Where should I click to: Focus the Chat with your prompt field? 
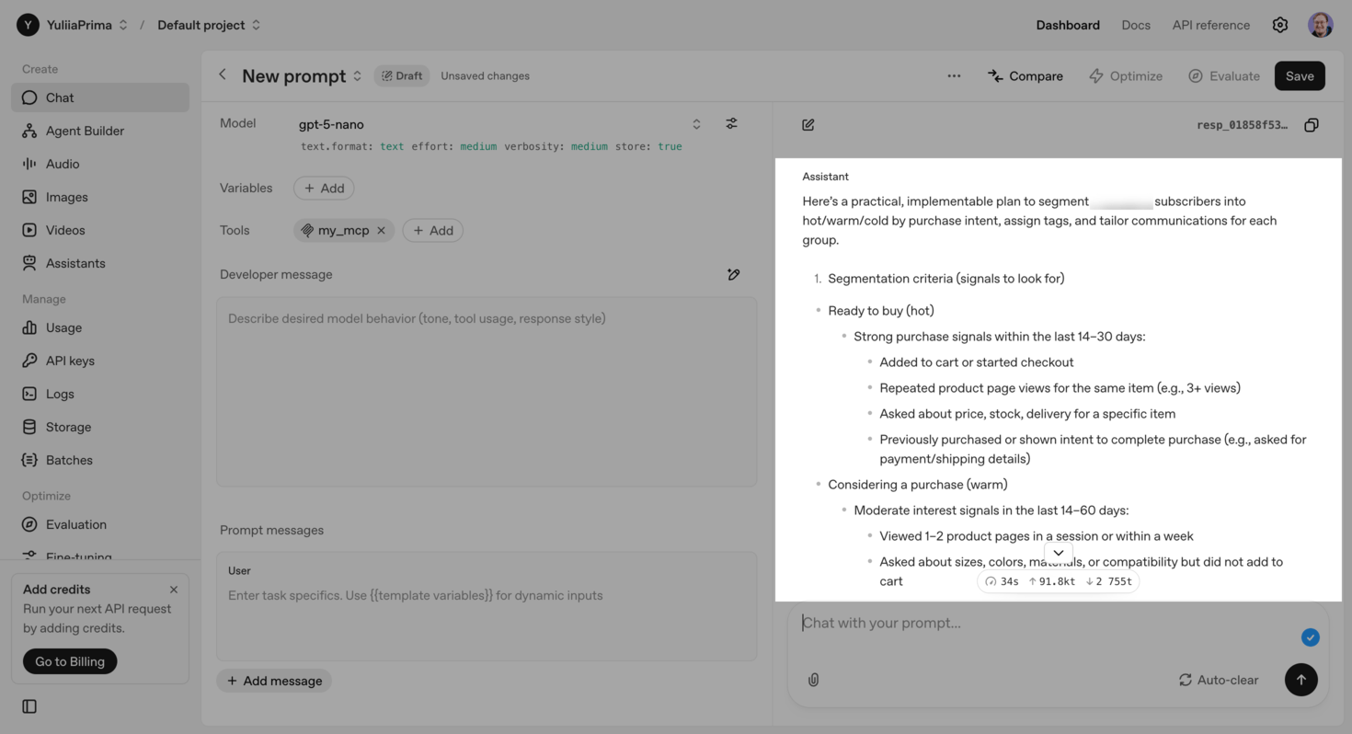click(x=1039, y=623)
